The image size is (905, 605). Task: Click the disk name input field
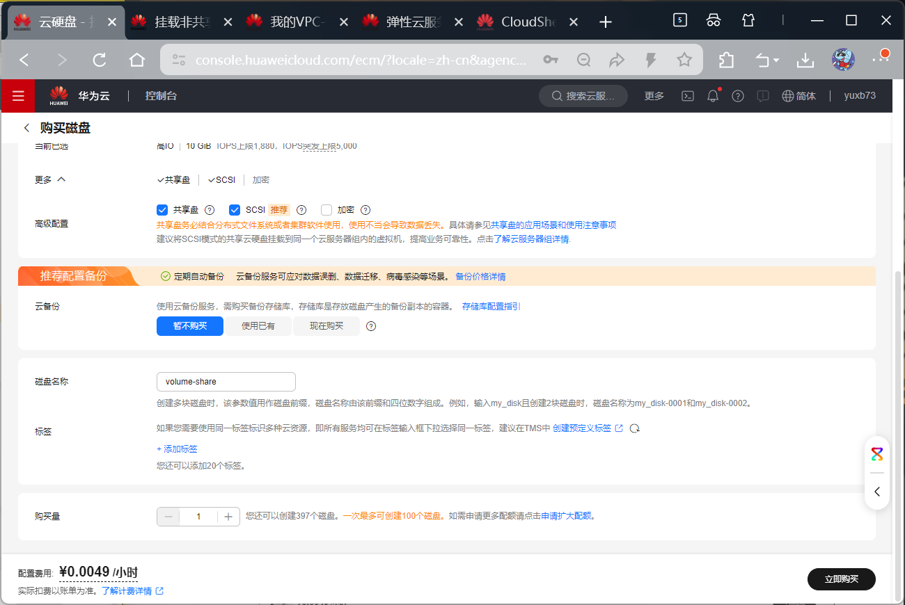(x=226, y=382)
